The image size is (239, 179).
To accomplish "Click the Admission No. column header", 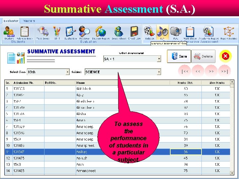I will point(28,83).
